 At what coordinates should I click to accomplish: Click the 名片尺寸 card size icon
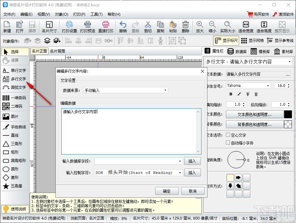click(49, 27)
